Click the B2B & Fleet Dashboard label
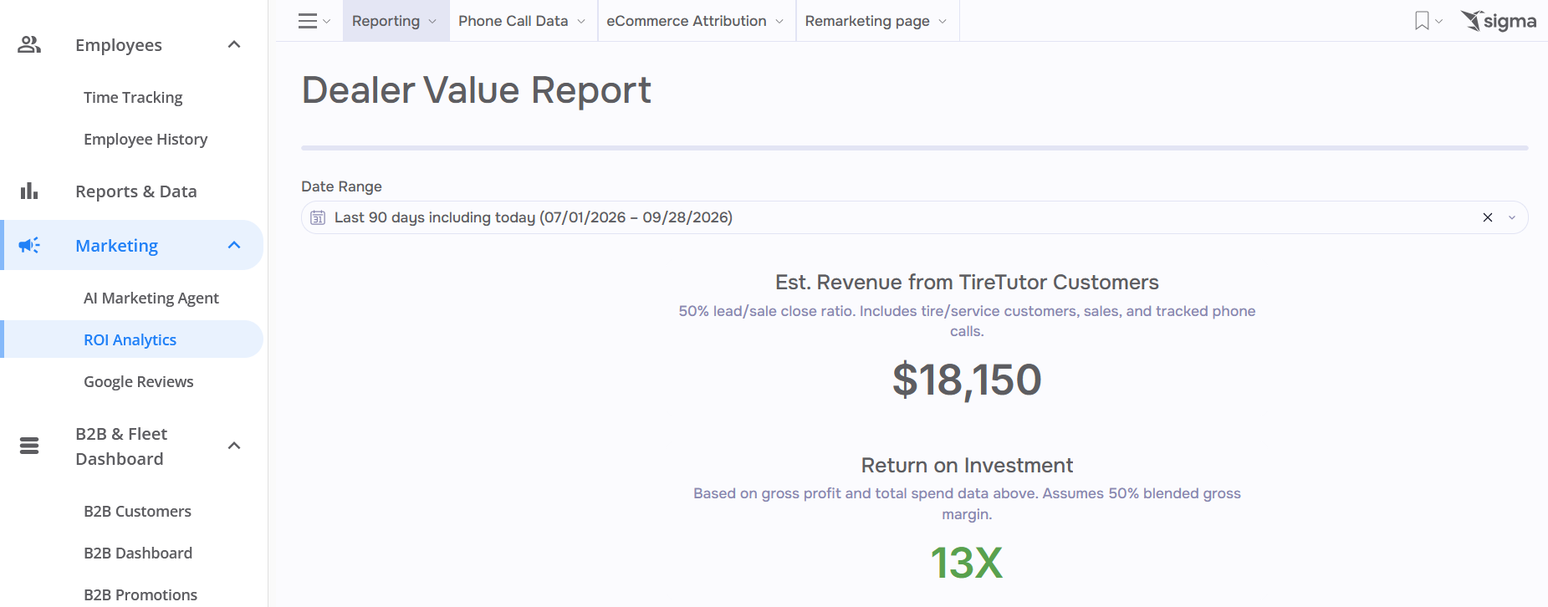 (121, 446)
